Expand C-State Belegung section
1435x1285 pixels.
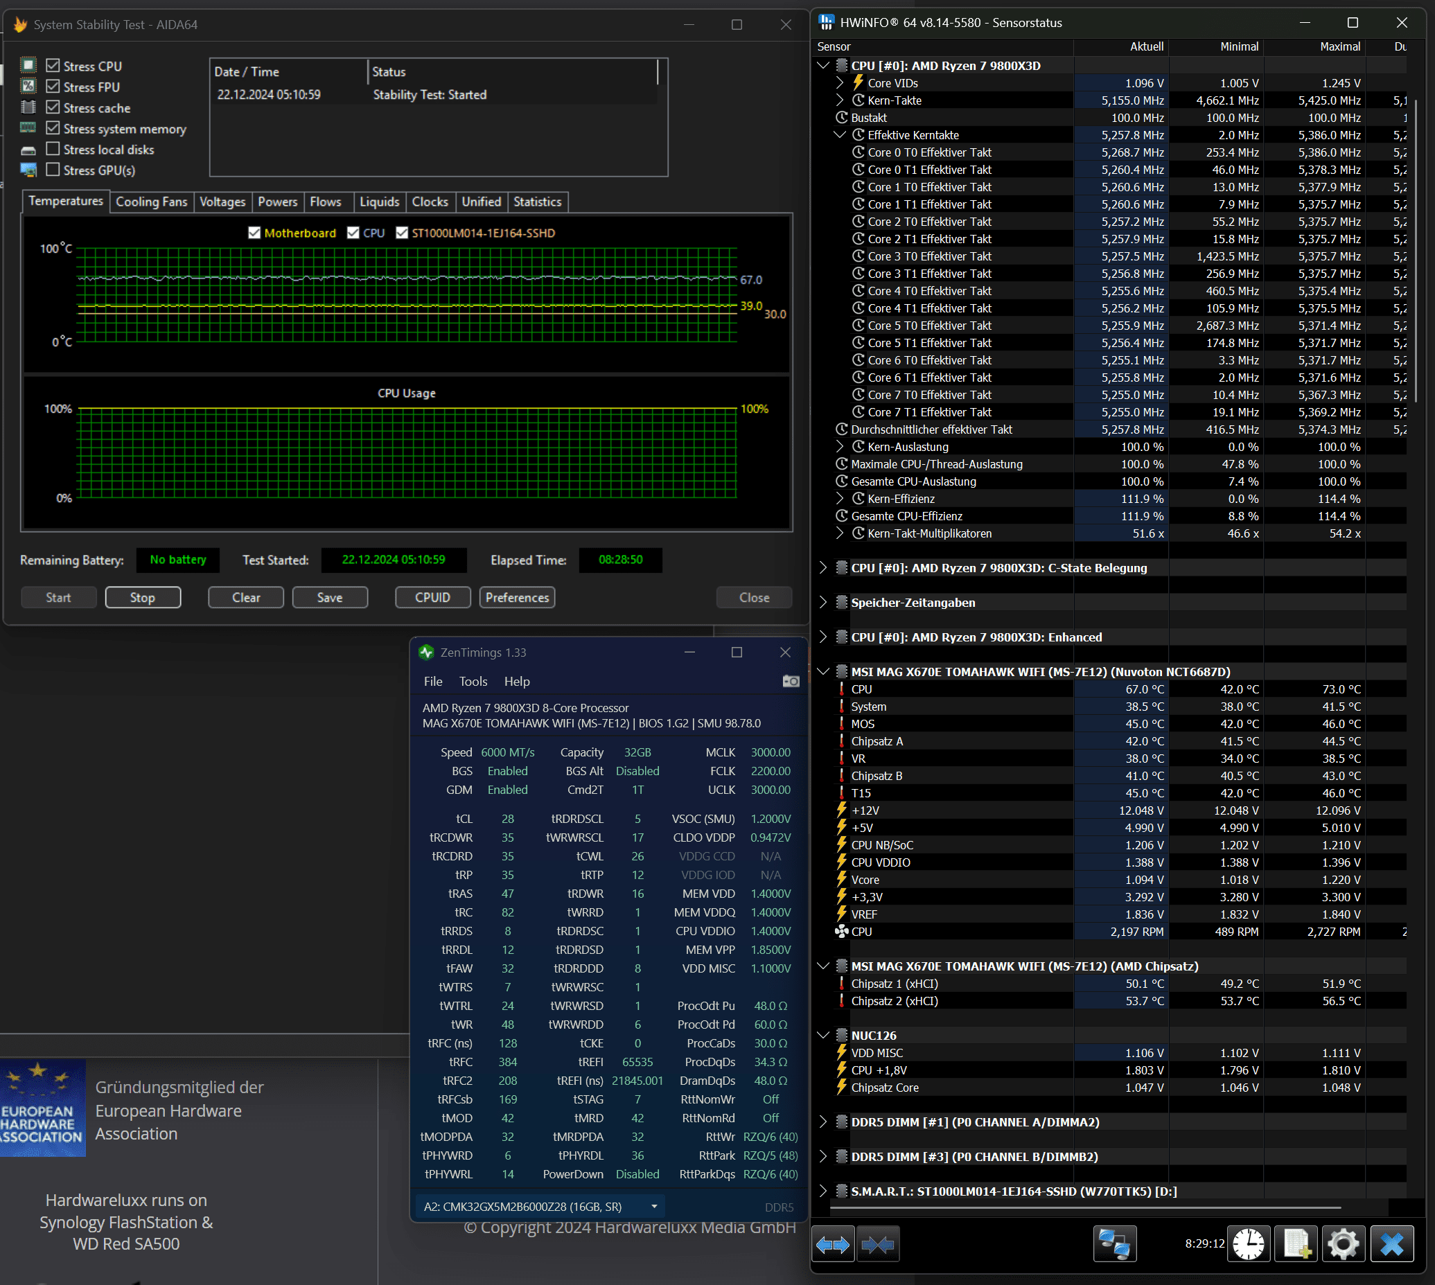[x=822, y=567]
